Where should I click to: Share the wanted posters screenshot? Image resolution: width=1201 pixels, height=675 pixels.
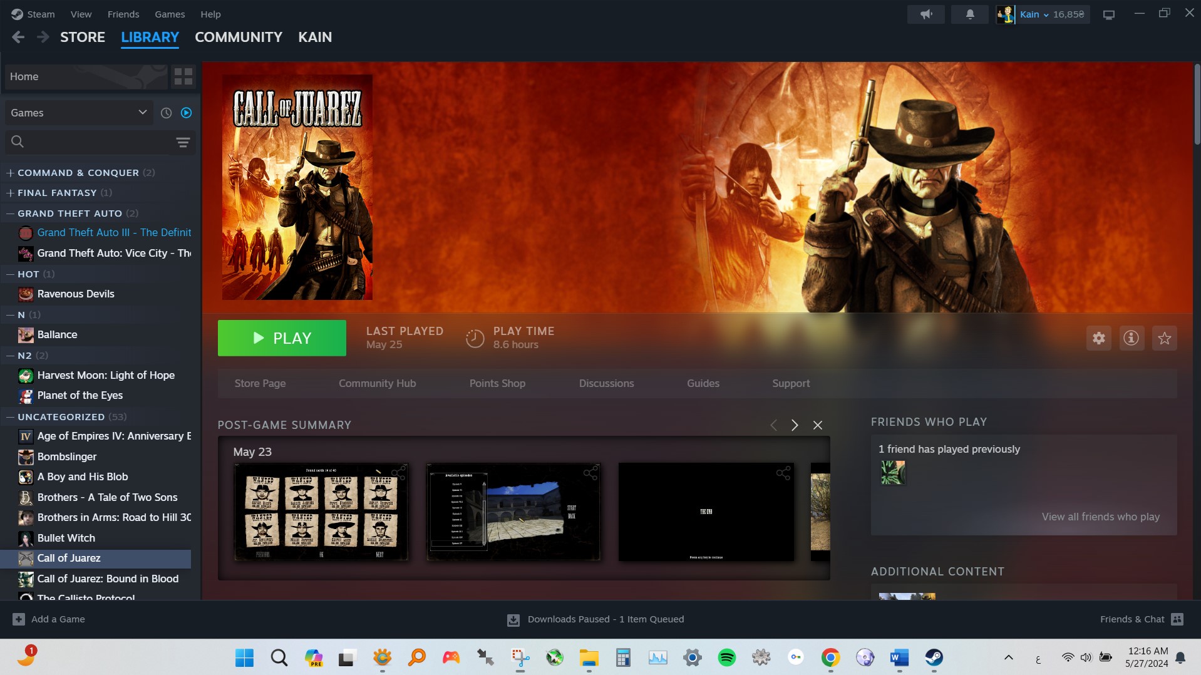click(x=398, y=473)
